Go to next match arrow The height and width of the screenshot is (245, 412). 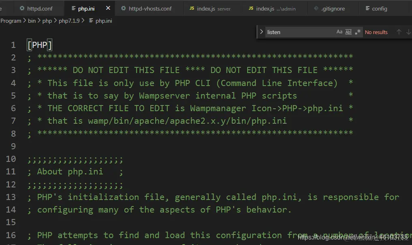point(409,32)
